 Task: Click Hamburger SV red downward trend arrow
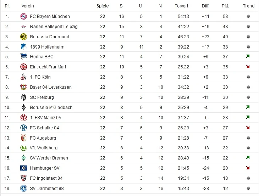tap(248, 168)
